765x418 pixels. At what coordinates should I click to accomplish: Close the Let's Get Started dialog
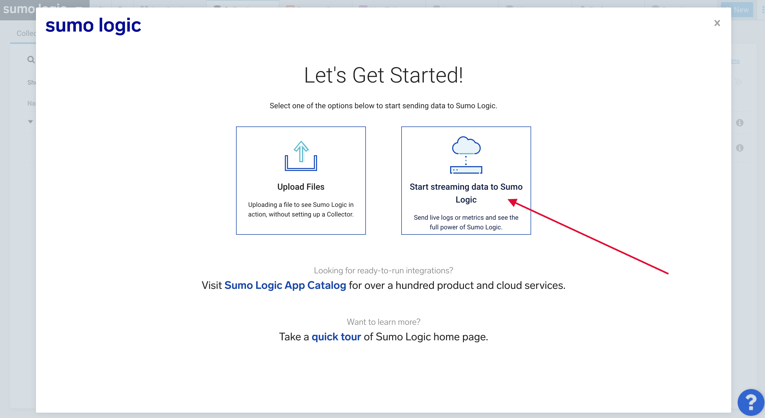point(717,23)
